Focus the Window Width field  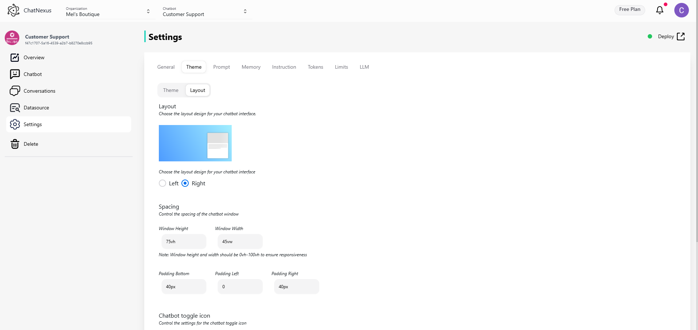click(x=240, y=241)
